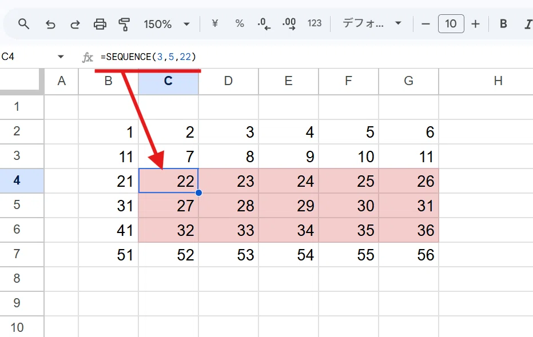The width and height of the screenshot is (533, 337).
Task: Select cell containing 22
Action: 169,180
